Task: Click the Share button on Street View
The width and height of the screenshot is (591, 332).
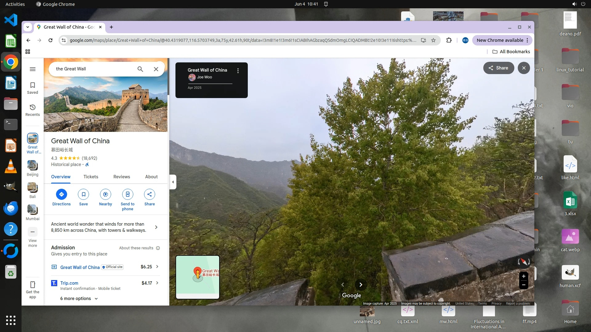Action: pos(498,68)
